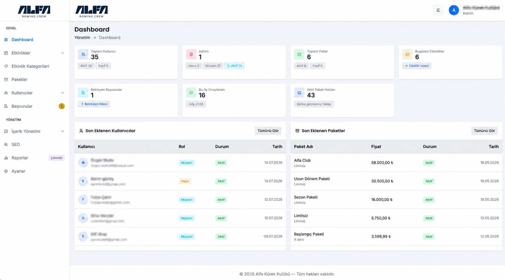Click Tümünü Gör for Son Eklenen Paketler
The height and width of the screenshot is (280, 505).
pos(484,131)
